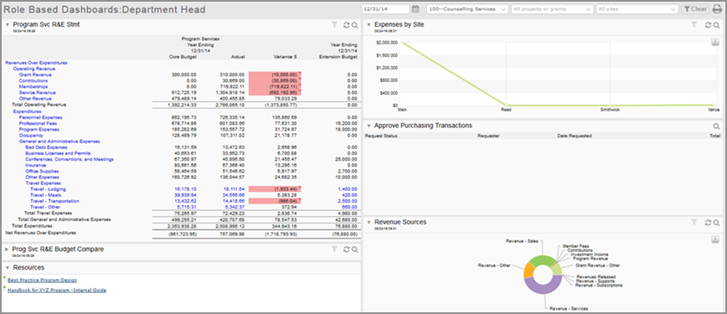Collapse the Program Svc R&E Stmt panel
Image resolution: width=727 pixels, height=314 pixels.
coord(7,24)
